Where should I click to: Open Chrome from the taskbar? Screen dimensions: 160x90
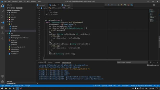coord(10,88)
